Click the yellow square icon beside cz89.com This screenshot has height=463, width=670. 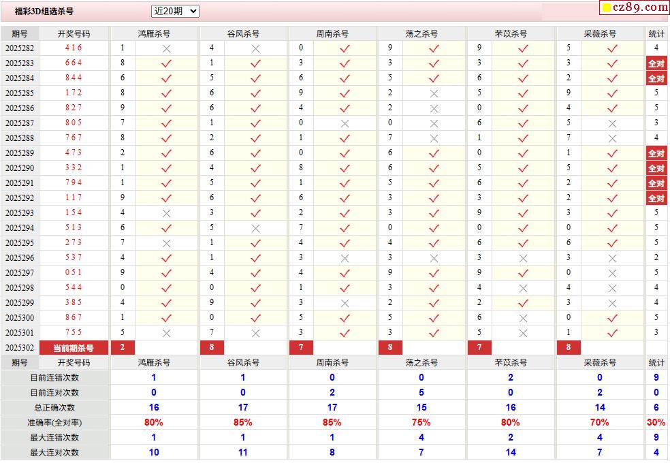click(x=604, y=8)
